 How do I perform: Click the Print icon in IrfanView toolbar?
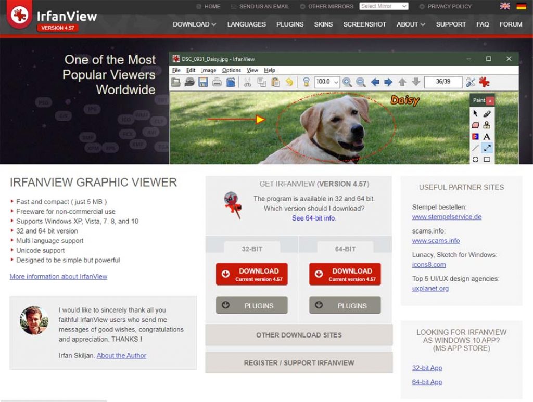click(217, 82)
